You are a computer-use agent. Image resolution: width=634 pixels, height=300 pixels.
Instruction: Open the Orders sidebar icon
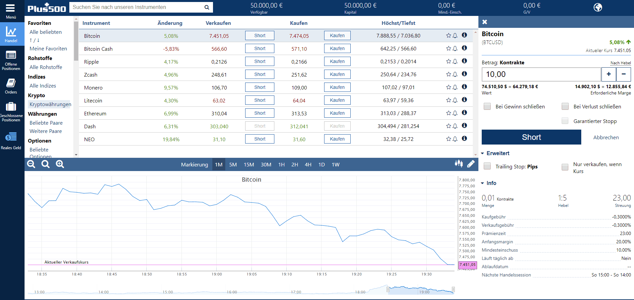11,83
